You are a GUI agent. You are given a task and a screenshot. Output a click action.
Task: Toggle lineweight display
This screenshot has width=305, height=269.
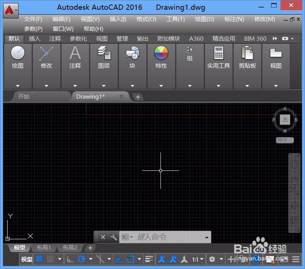click(149, 259)
